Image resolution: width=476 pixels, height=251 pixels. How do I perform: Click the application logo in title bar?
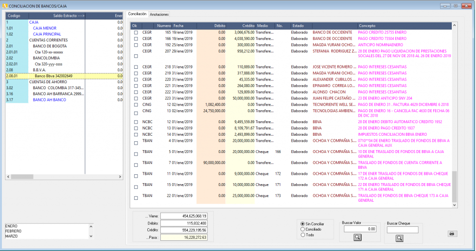click(x=5, y=6)
